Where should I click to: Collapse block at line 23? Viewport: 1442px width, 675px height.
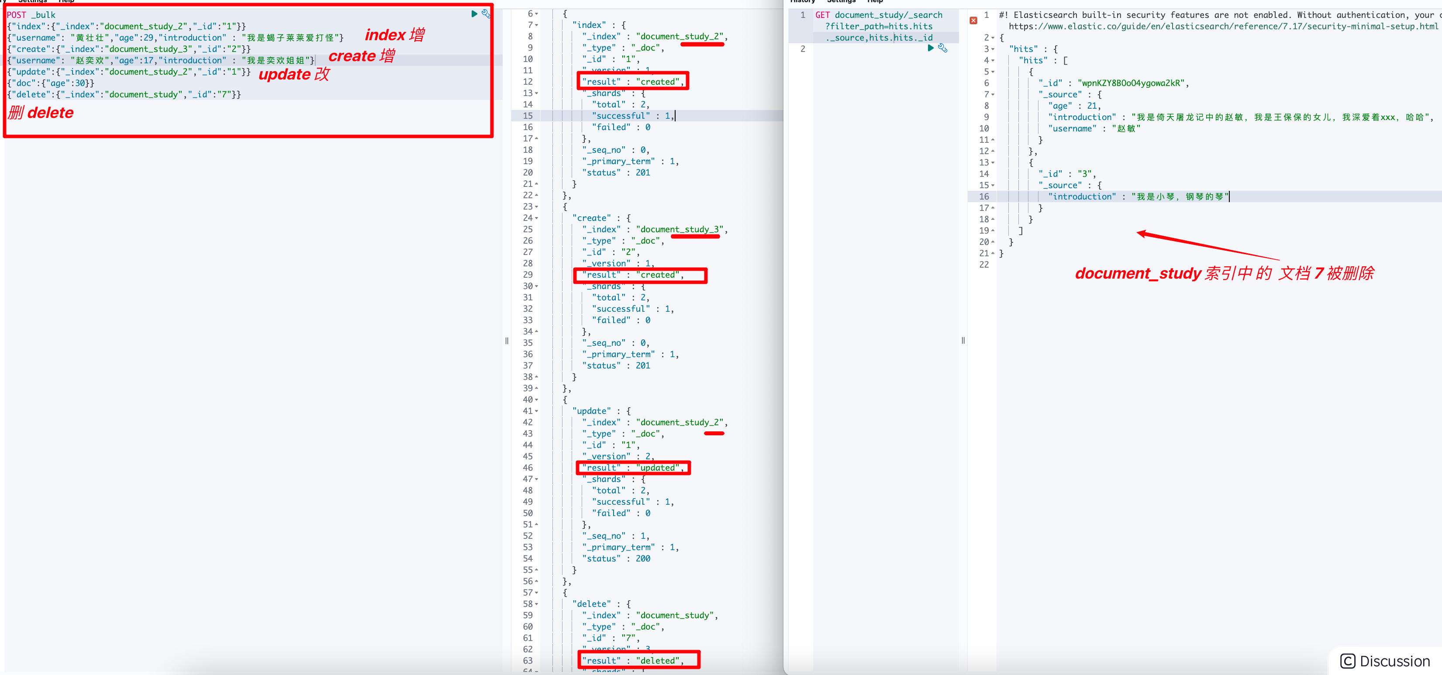click(537, 207)
